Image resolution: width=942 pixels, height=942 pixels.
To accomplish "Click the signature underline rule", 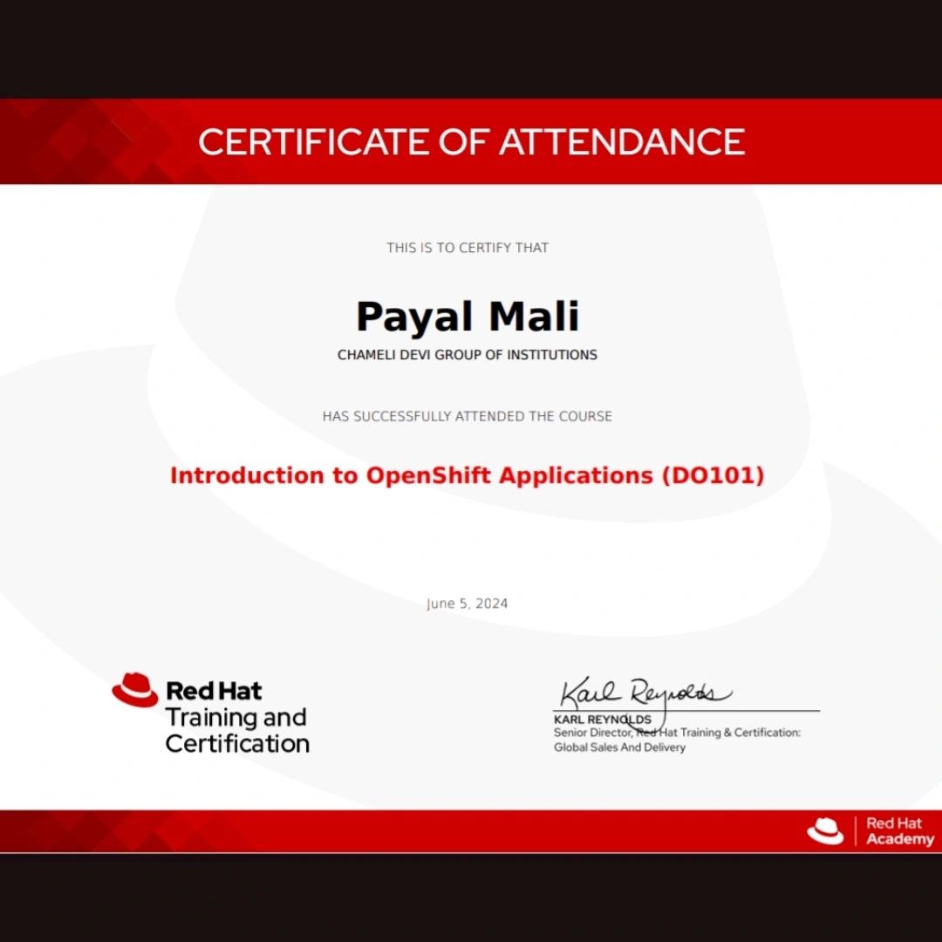I will click(x=686, y=709).
